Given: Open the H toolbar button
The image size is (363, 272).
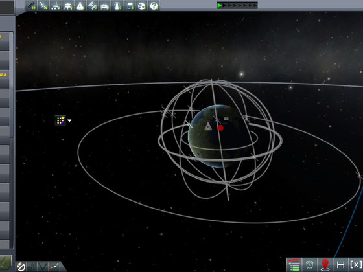Looking at the screenshot, I should [x=340, y=265].
